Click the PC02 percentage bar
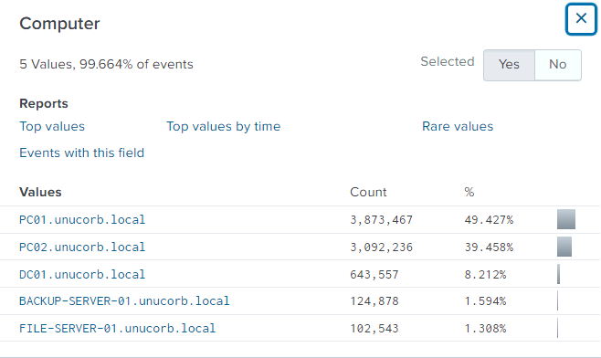601x358 pixels. 564,247
